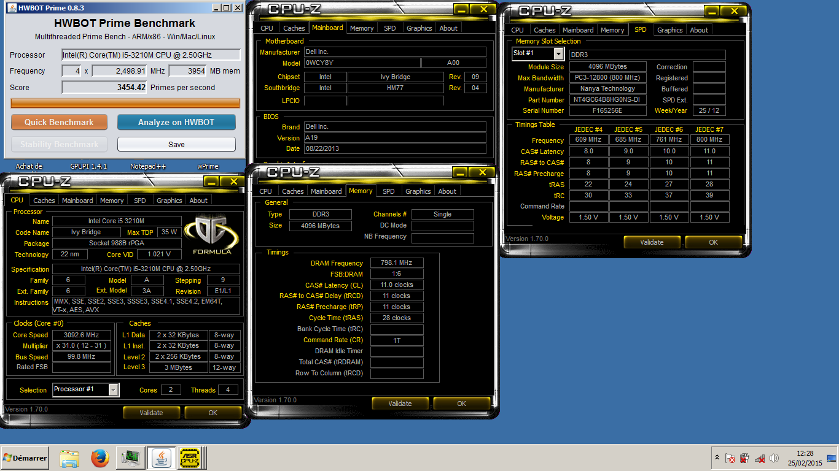This screenshot has height=471, width=839.
Task: Click the multiplier value x 31.0 ( 12 - 31 )
Action: click(x=82, y=346)
